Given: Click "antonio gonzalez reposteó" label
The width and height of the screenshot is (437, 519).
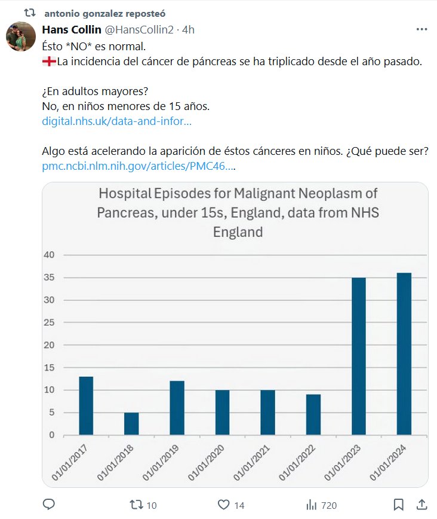Looking at the screenshot, I should point(105,13).
